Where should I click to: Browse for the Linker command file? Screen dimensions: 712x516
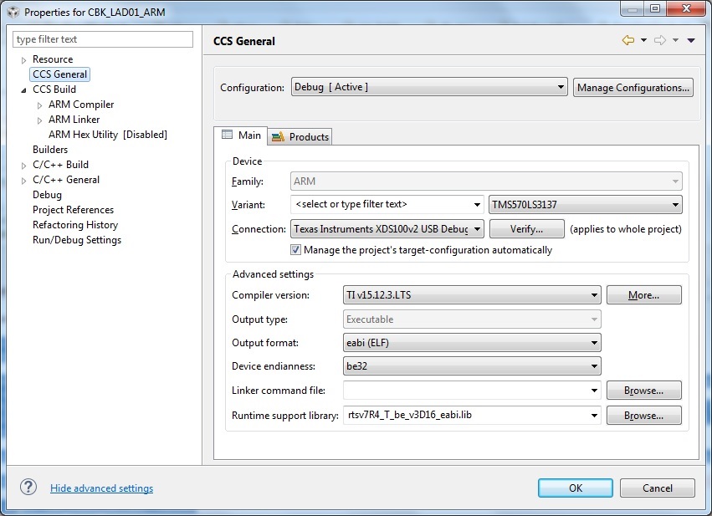click(643, 391)
